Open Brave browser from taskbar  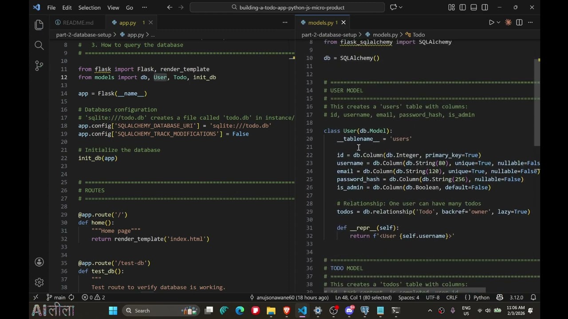coord(287,311)
